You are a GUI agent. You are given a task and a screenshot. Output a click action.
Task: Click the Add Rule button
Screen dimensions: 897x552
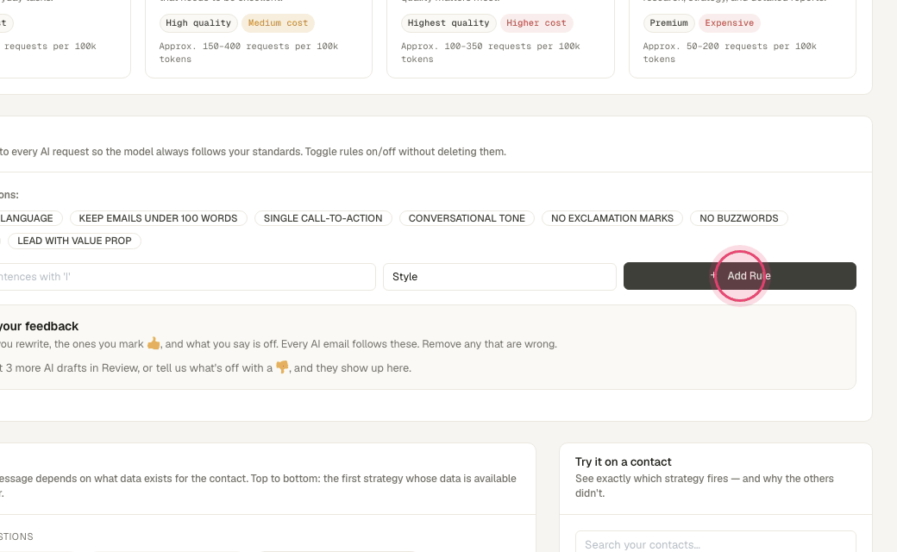(740, 276)
